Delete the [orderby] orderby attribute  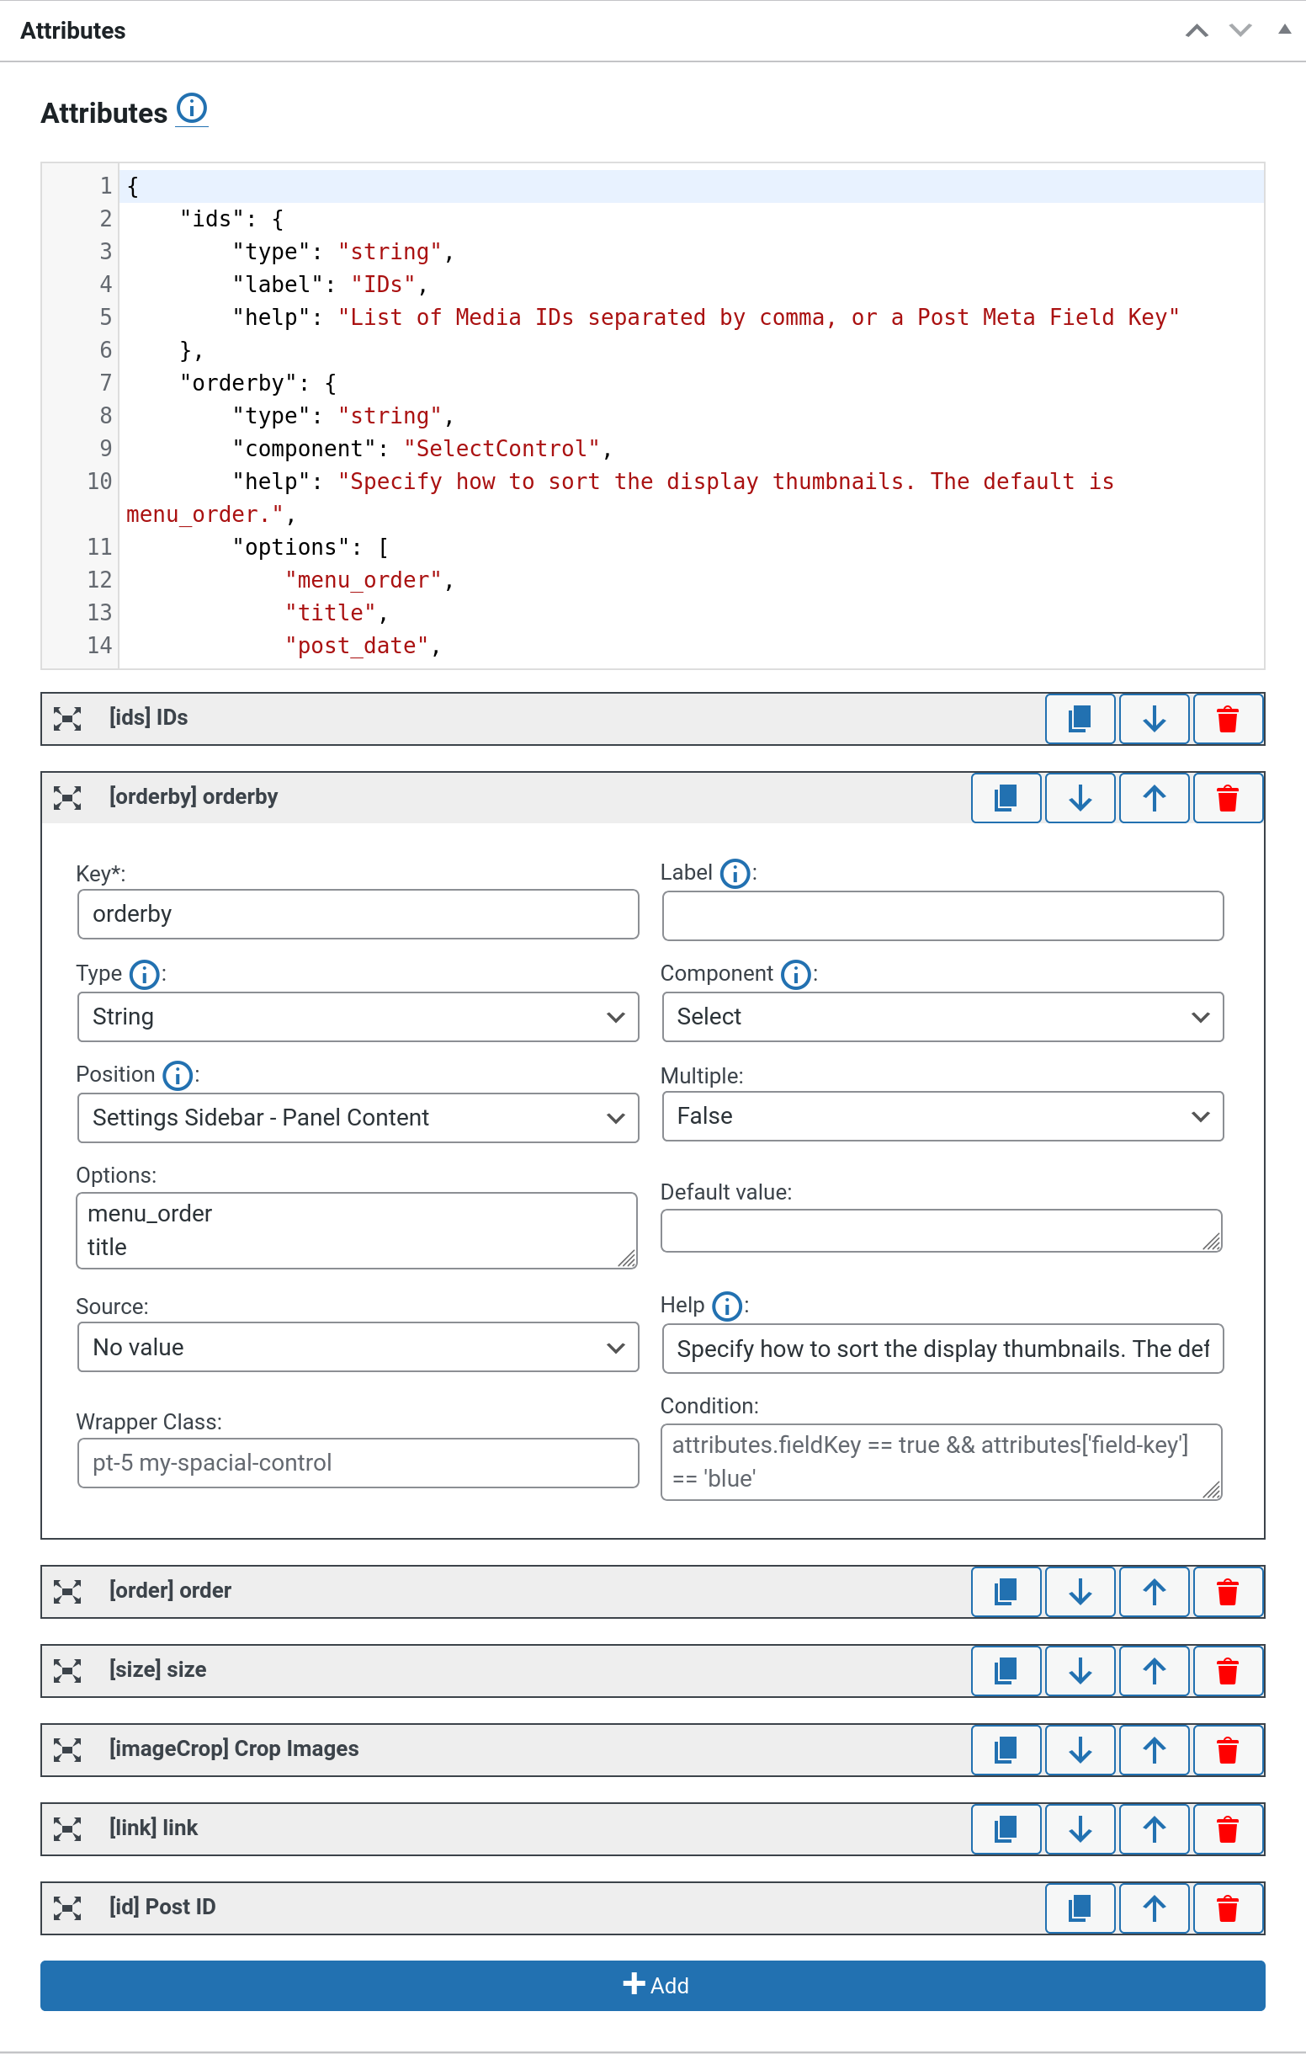tap(1228, 798)
